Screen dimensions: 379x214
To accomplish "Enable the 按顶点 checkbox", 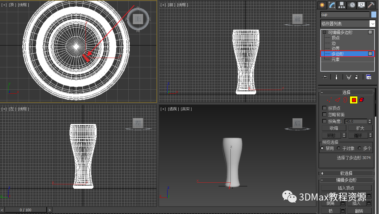I will click(x=324, y=108).
